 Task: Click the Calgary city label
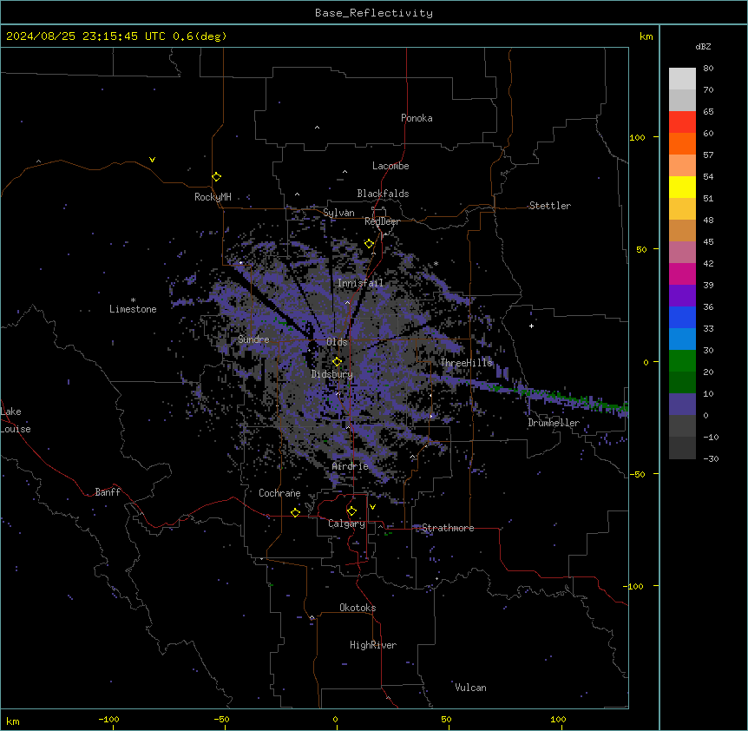click(346, 524)
